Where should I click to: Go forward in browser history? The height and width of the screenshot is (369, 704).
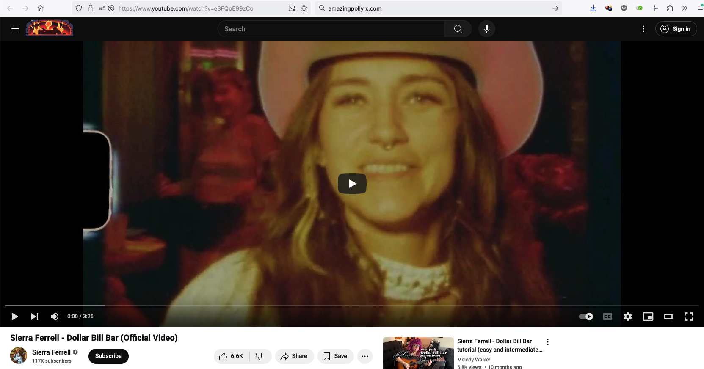click(25, 8)
